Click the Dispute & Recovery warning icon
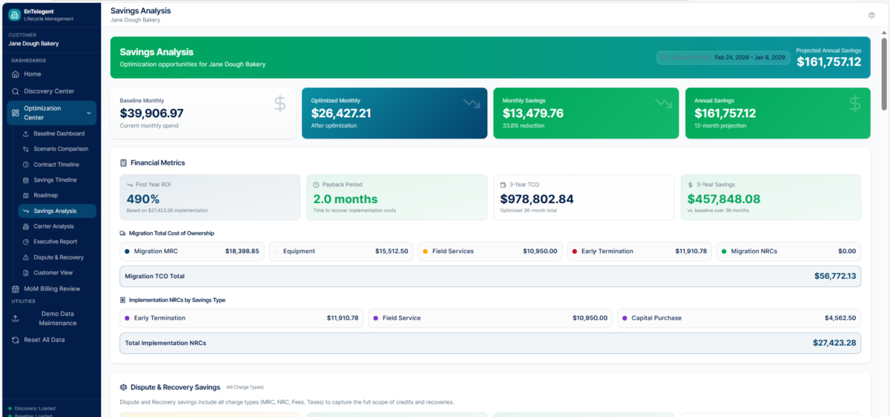The width and height of the screenshot is (890, 417). coord(26,257)
